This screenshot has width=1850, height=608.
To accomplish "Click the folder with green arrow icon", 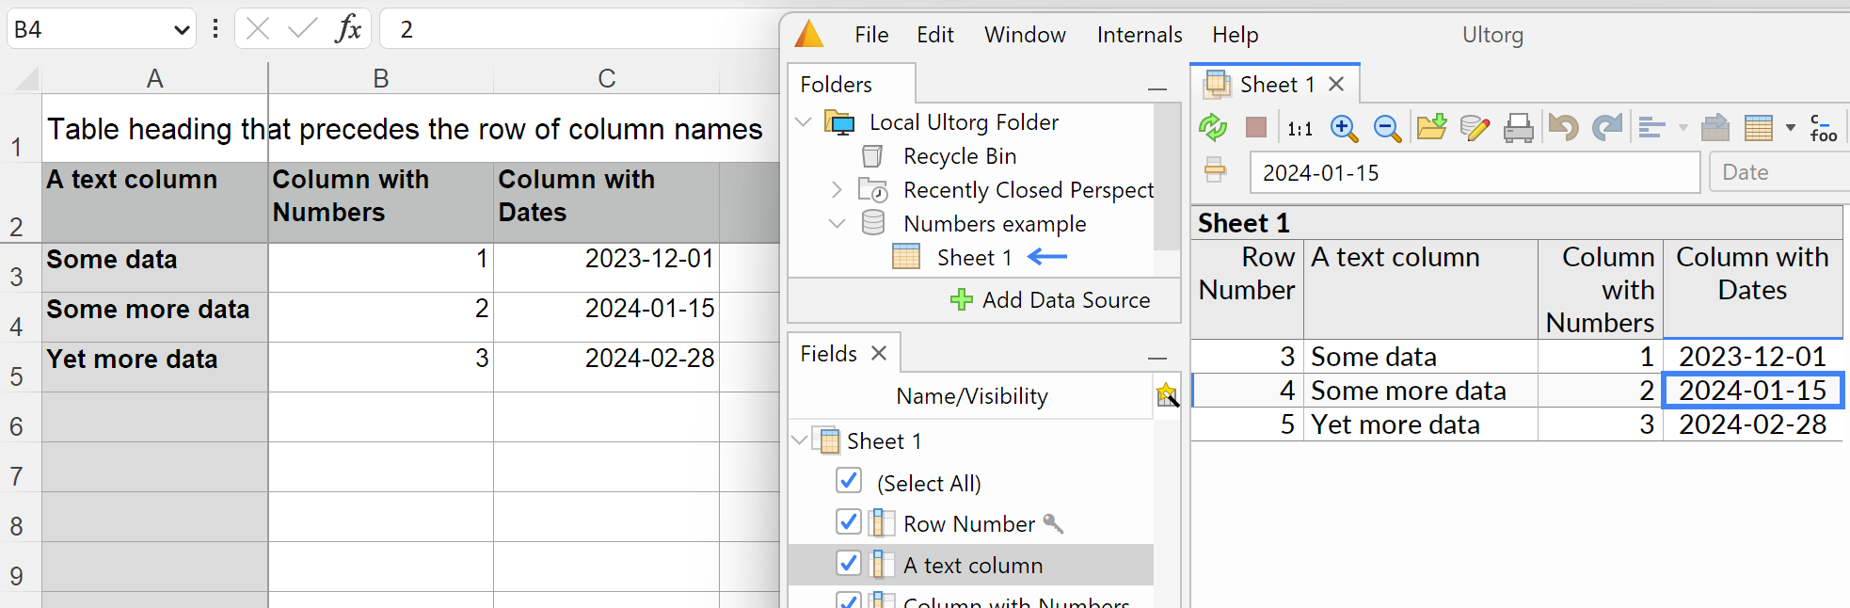I will 1431,127.
